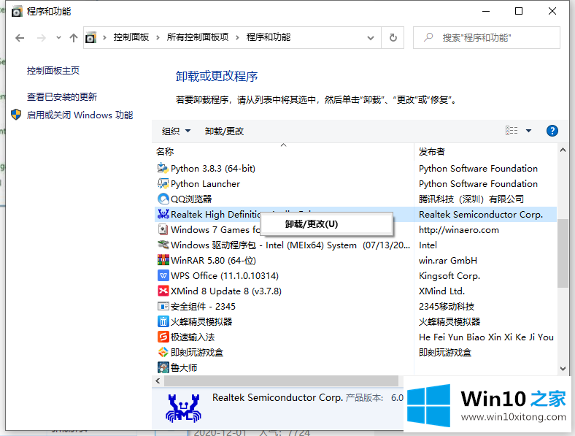The width and height of the screenshot is (575, 436).
Task: Open 启用或关闭 Windows 功能 link
Action: click(x=80, y=115)
